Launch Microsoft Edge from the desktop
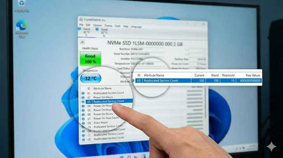 [22, 29]
